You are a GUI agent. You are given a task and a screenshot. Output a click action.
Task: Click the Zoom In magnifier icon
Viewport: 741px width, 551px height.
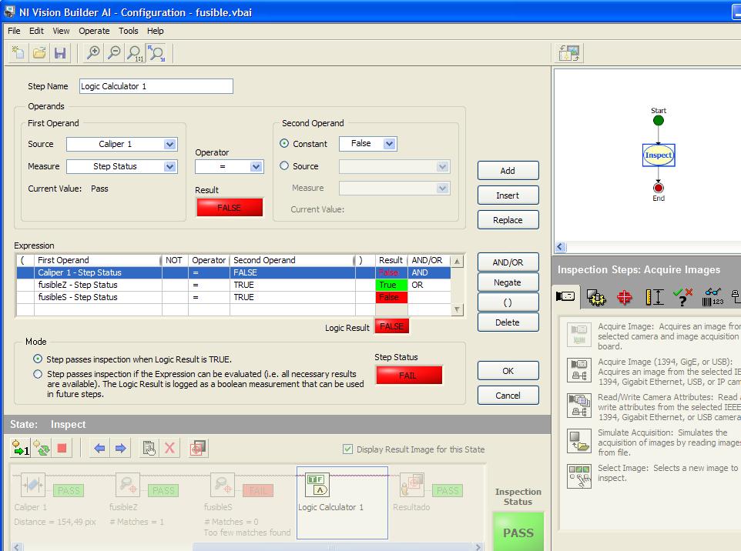point(93,53)
